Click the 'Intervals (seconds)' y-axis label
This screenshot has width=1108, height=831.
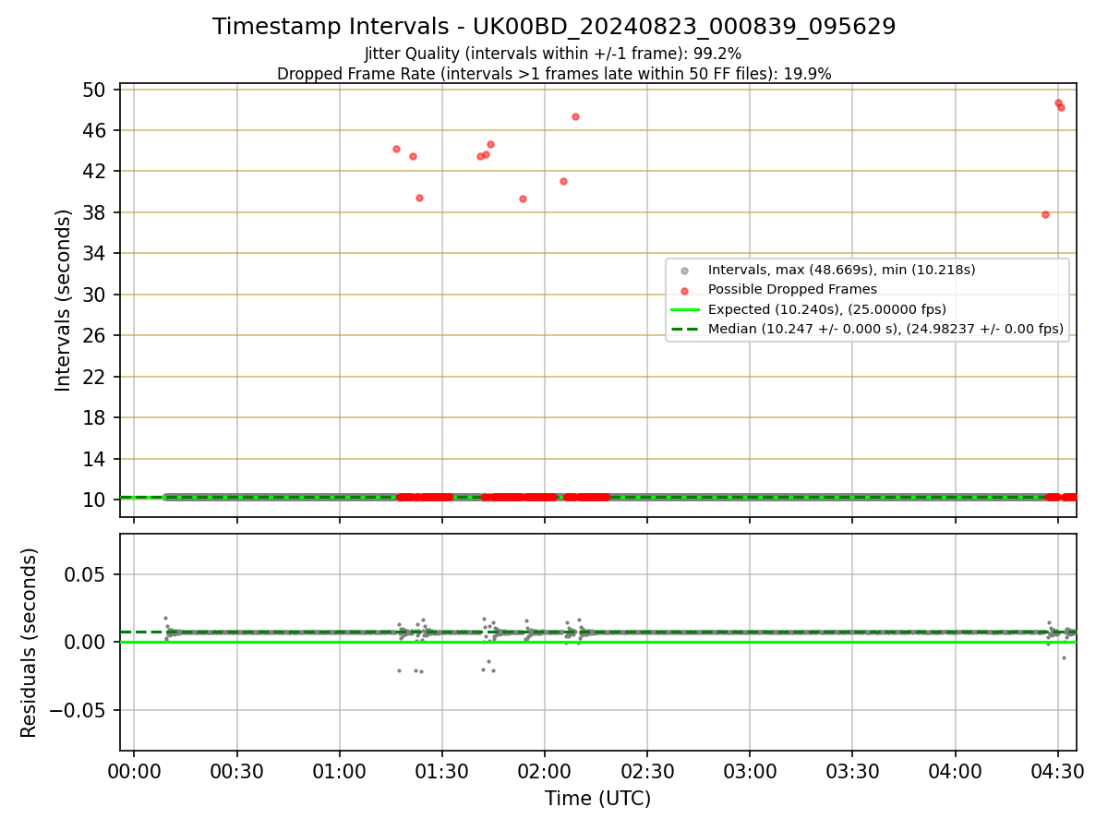click(64, 300)
